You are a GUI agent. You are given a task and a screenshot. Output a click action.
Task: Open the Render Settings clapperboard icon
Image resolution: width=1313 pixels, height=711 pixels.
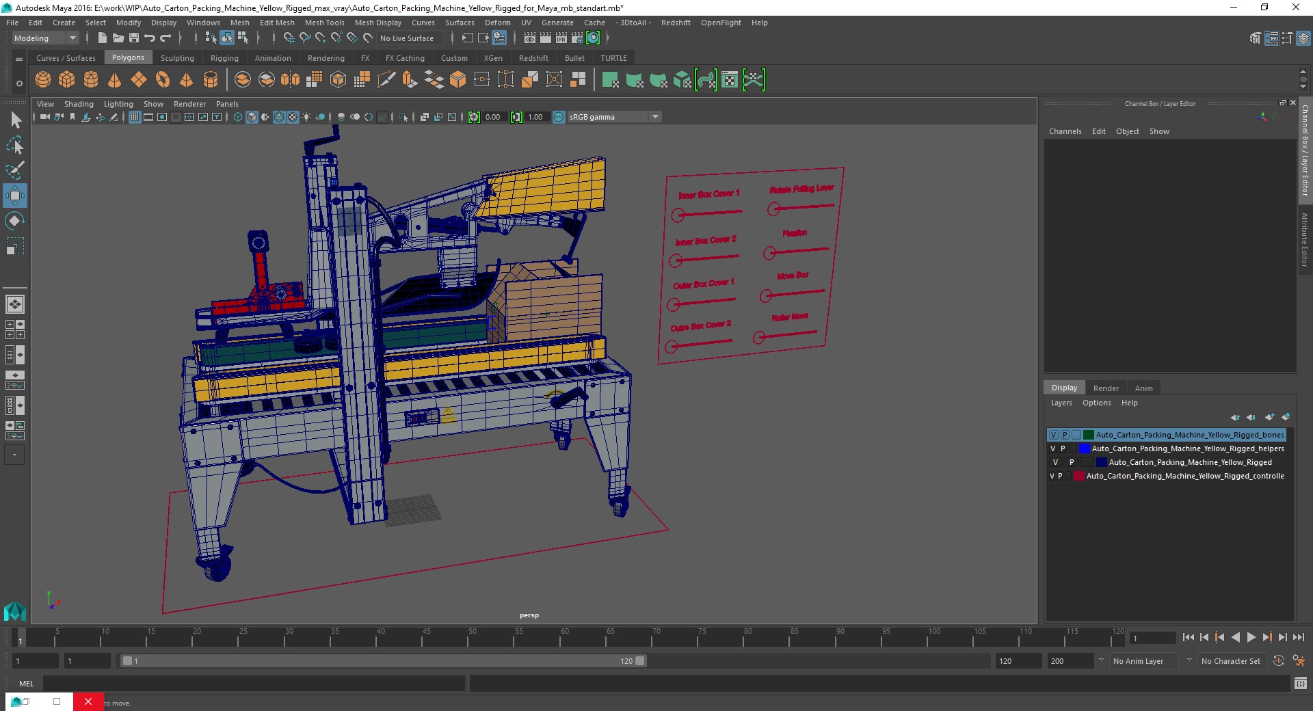577,38
